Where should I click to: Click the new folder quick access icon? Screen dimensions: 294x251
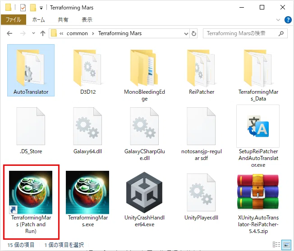pos(33,8)
